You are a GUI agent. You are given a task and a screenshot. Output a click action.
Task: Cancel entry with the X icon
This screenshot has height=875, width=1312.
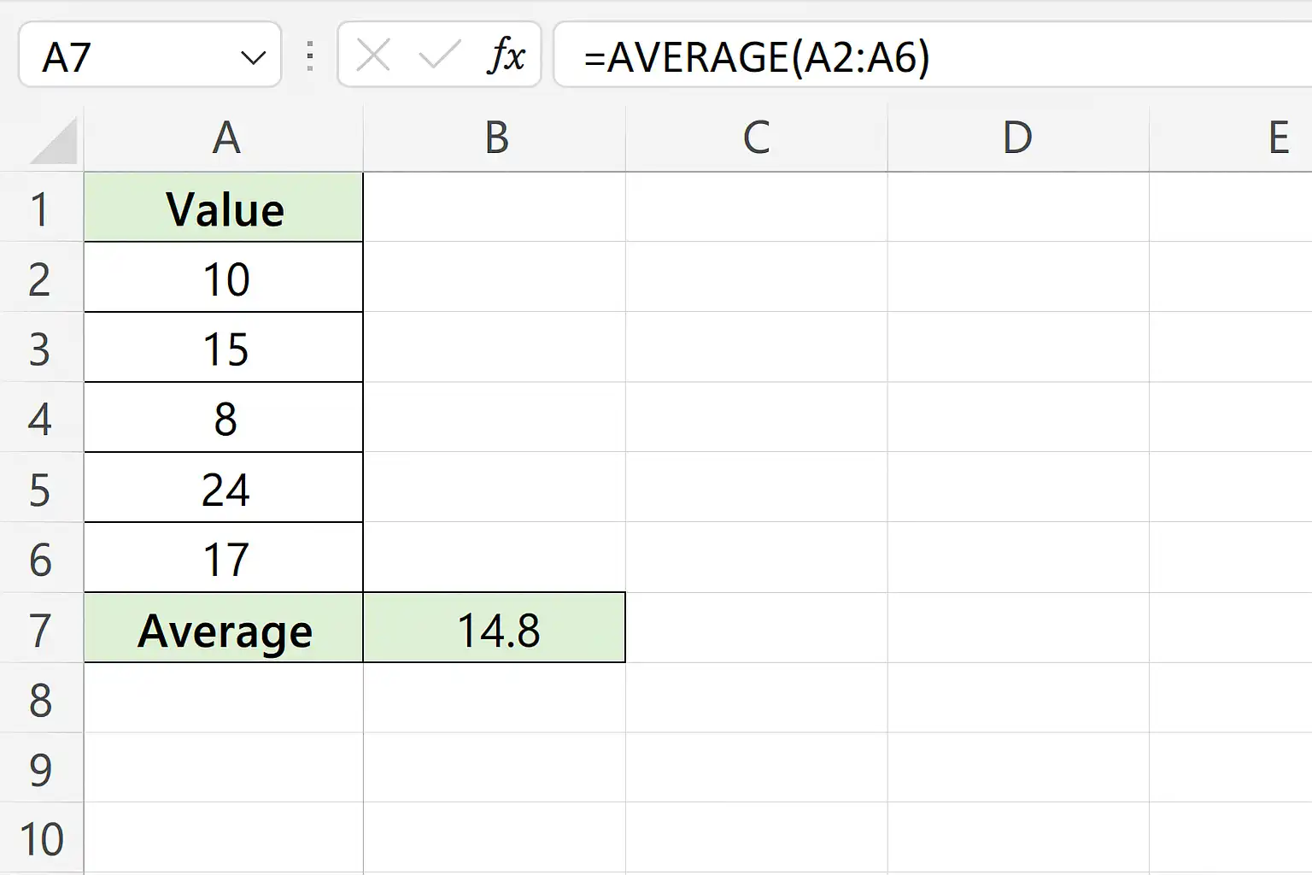(373, 56)
